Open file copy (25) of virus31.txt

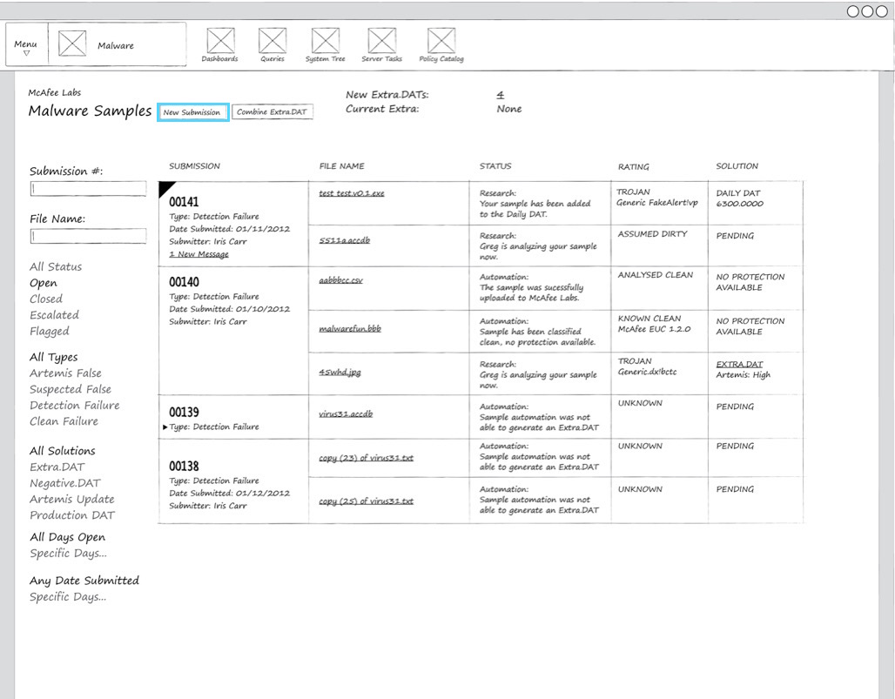coord(366,501)
